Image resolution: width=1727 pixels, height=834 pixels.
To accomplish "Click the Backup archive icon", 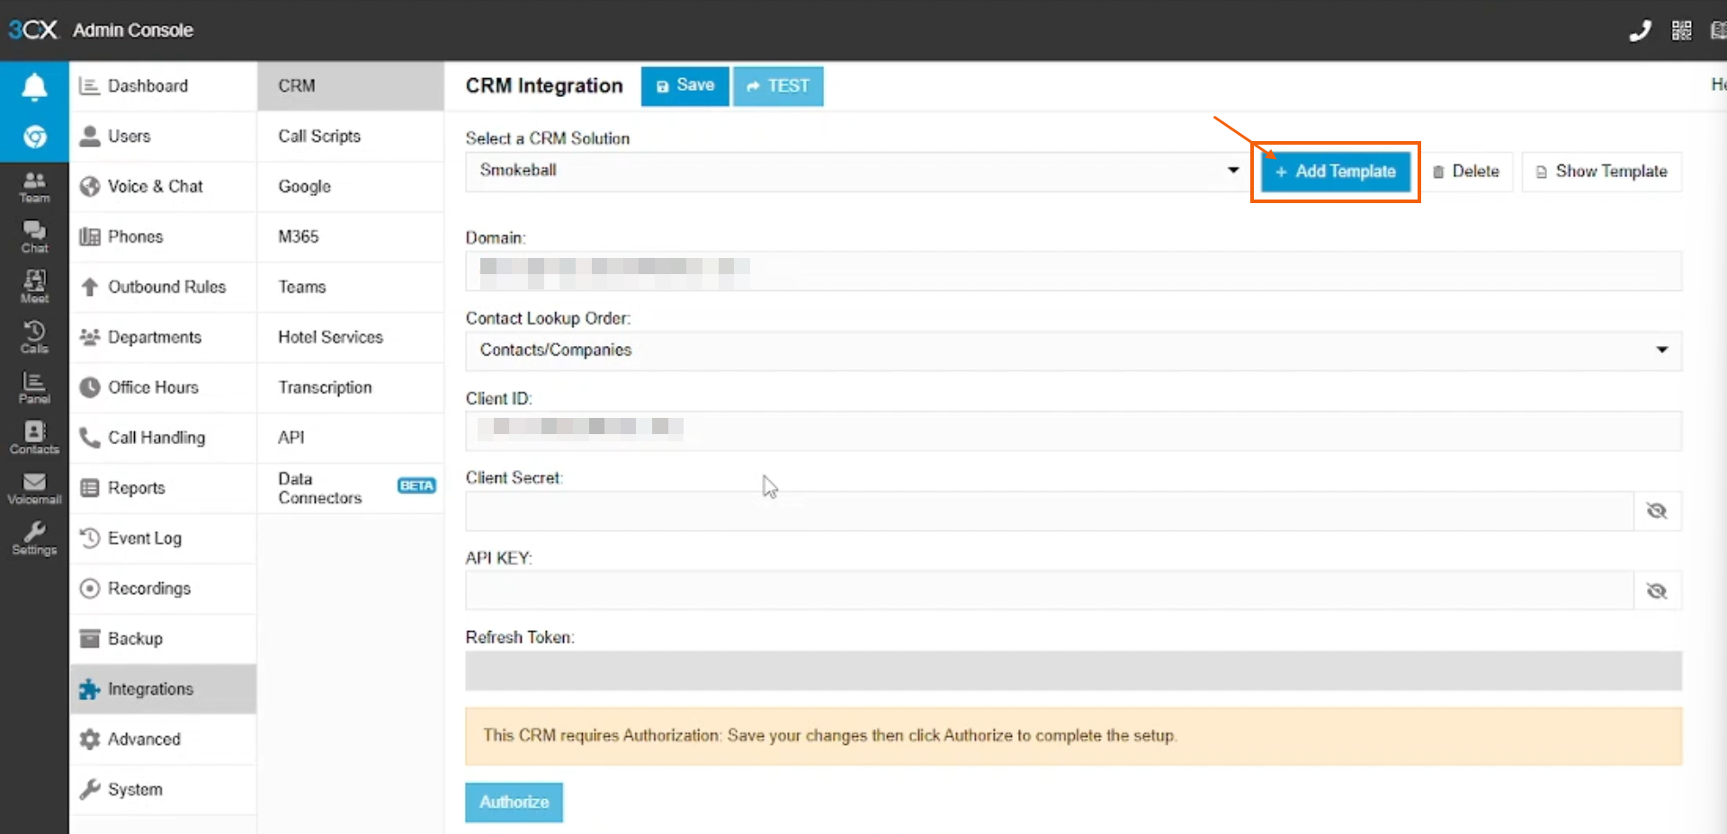I will coord(89,639).
